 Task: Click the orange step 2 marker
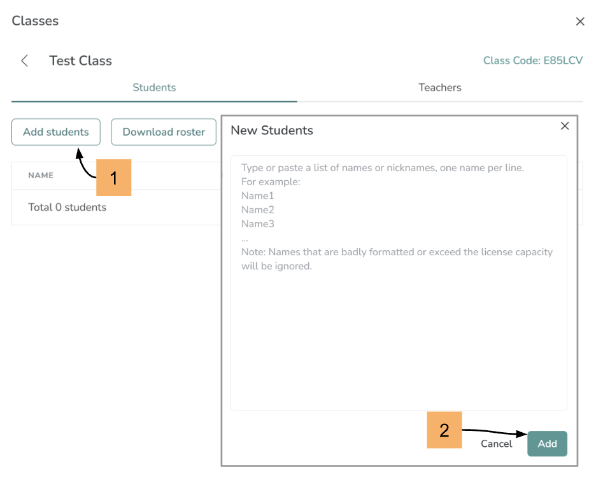(x=444, y=430)
